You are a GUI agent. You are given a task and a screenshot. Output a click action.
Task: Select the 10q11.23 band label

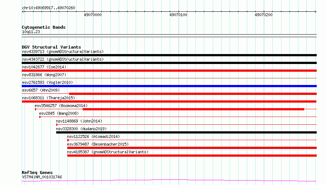(x=31, y=32)
